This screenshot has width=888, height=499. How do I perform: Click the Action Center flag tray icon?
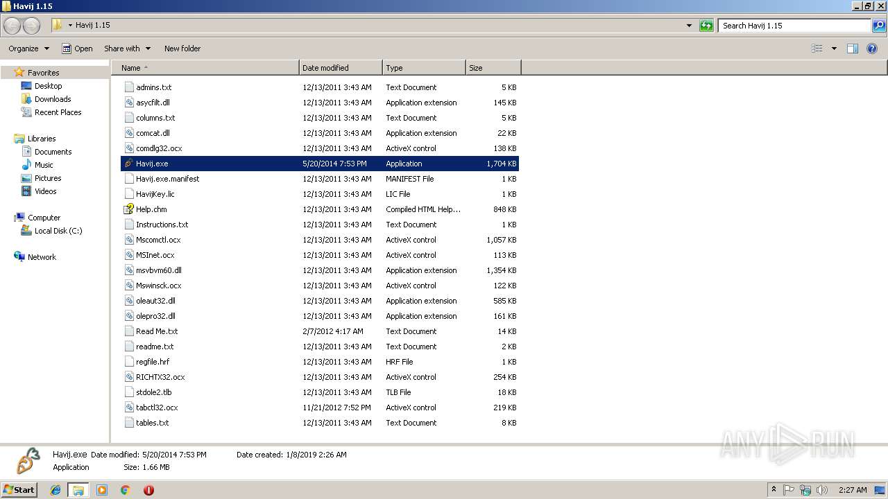point(789,490)
